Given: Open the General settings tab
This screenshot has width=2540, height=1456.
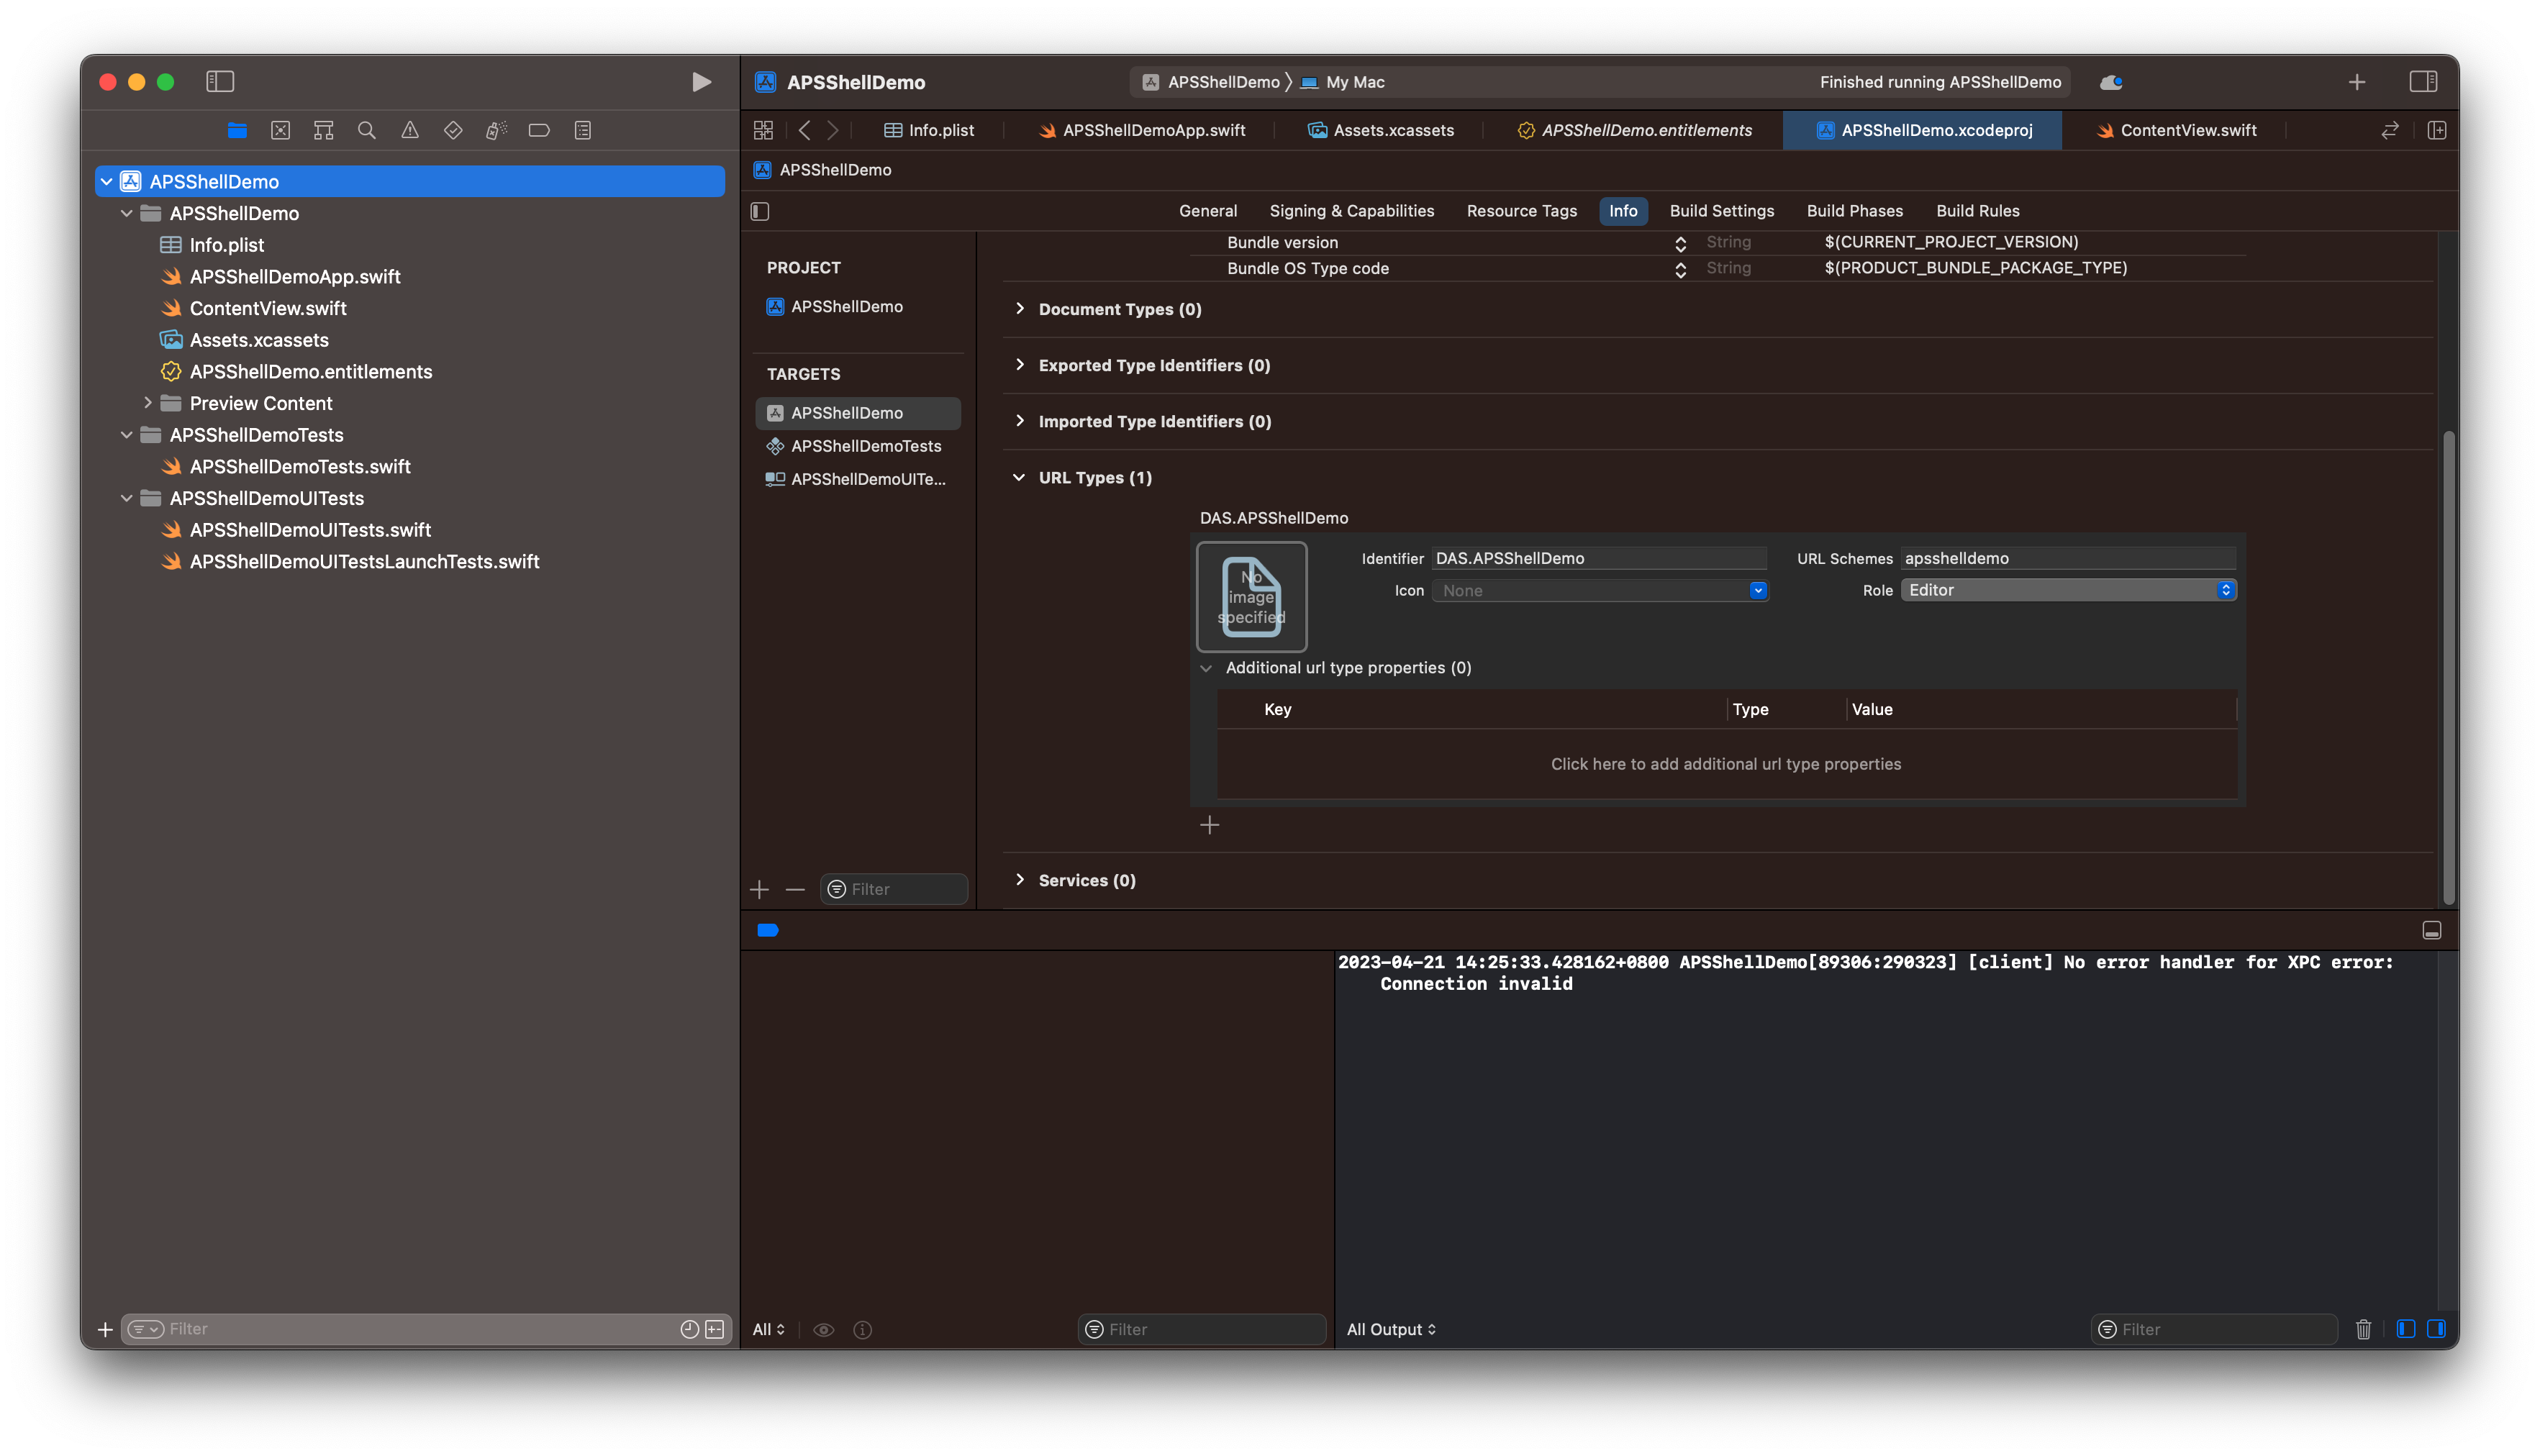Looking at the screenshot, I should click(x=1207, y=211).
